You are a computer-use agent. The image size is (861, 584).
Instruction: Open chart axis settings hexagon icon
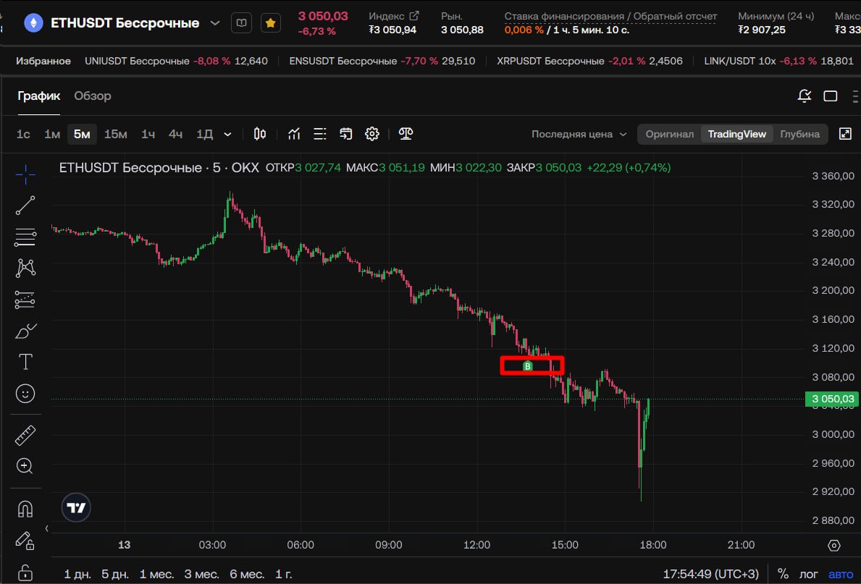(x=834, y=545)
